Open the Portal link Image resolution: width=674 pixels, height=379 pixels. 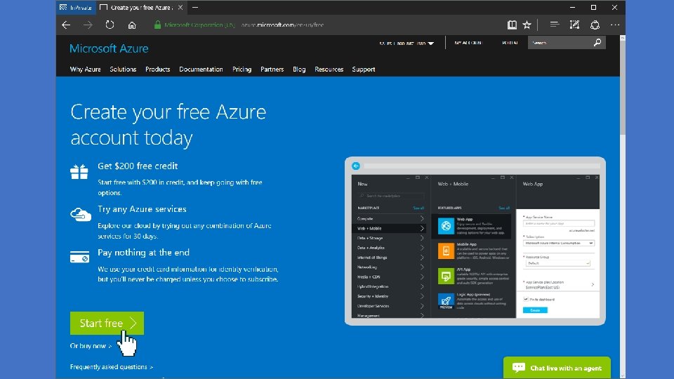pos(510,43)
